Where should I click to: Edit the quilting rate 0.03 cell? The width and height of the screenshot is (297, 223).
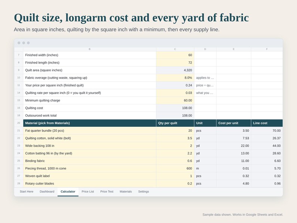click(175, 93)
